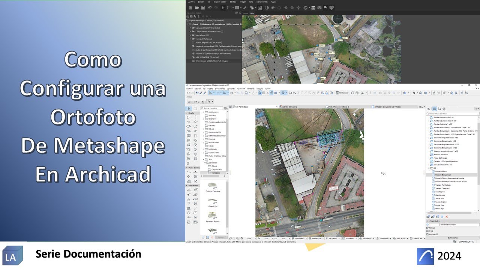Click the flag markers icon in Metashape toolbar

(x=325, y=7)
